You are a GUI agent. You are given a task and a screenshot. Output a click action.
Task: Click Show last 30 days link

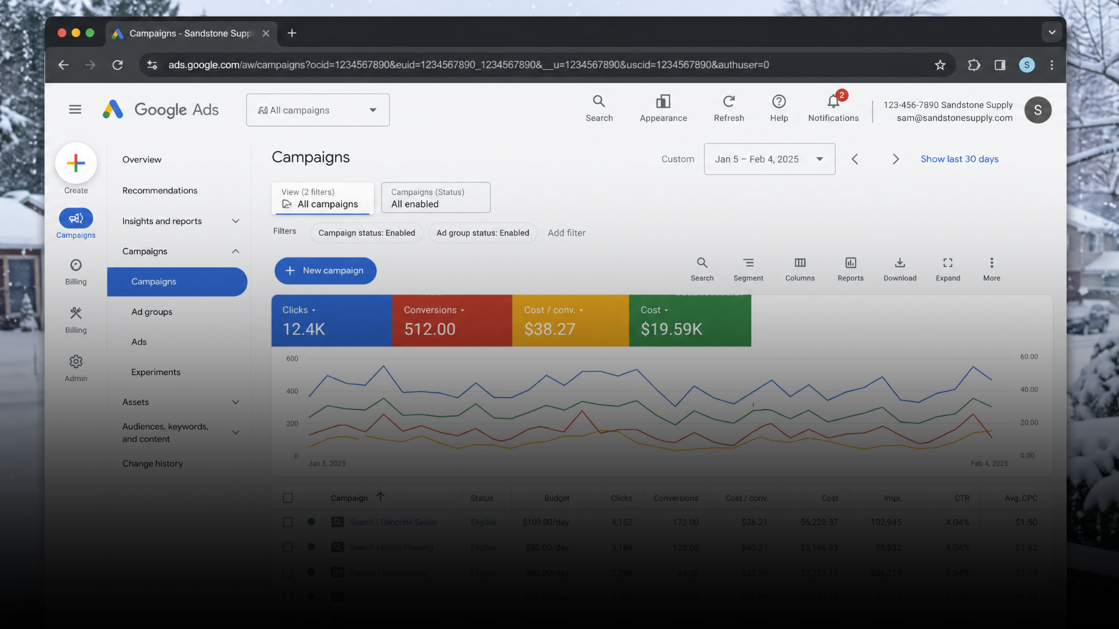(x=959, y=159)
